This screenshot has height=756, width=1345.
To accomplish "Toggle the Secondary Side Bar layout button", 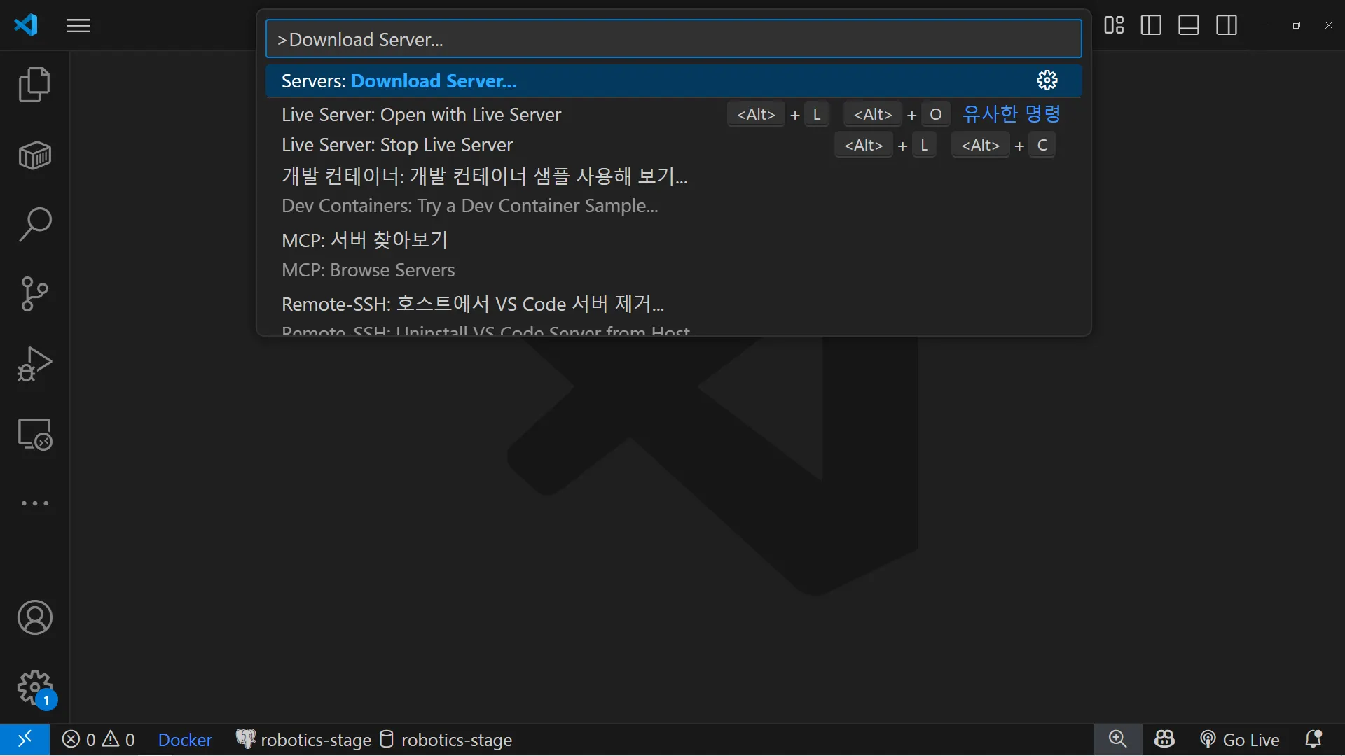I will tap(1227, 26).
